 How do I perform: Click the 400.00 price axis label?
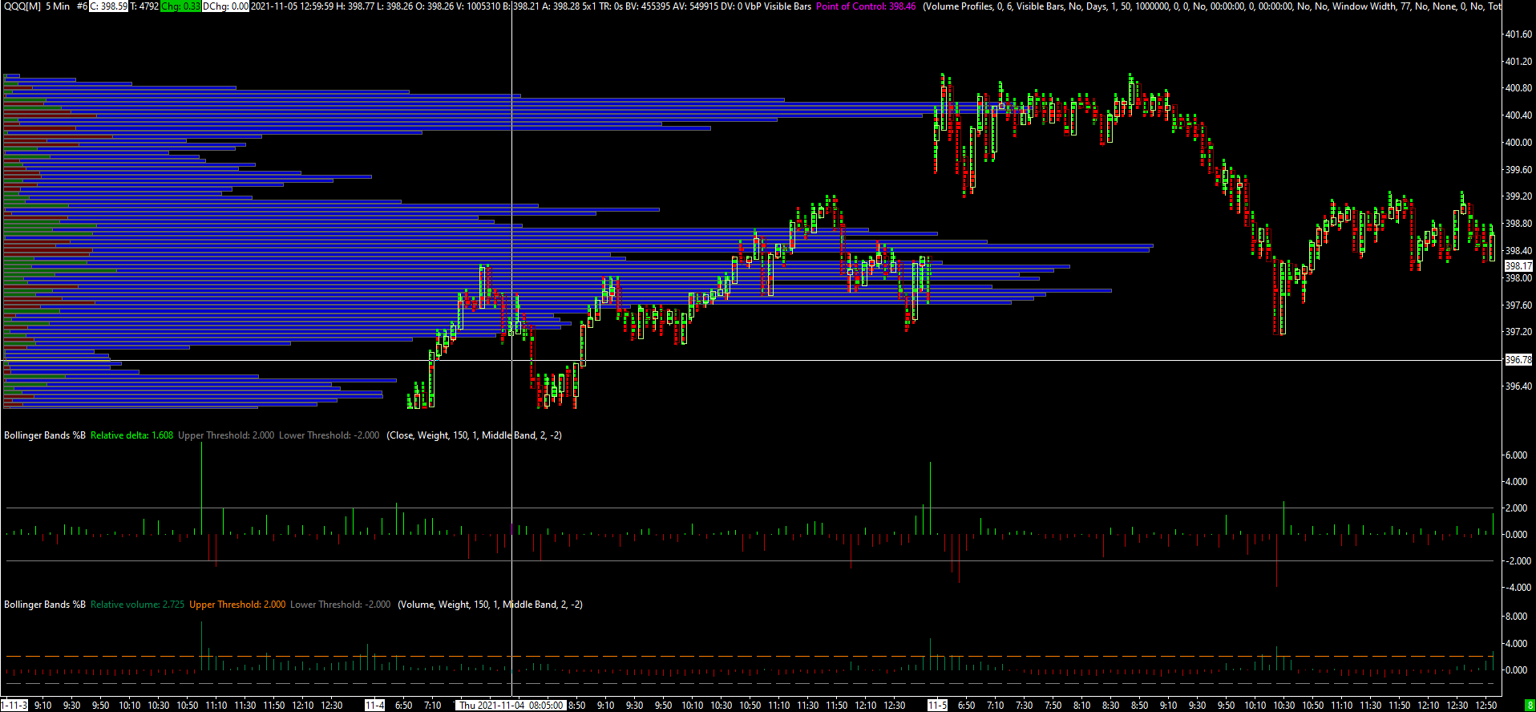[1518, 143]
